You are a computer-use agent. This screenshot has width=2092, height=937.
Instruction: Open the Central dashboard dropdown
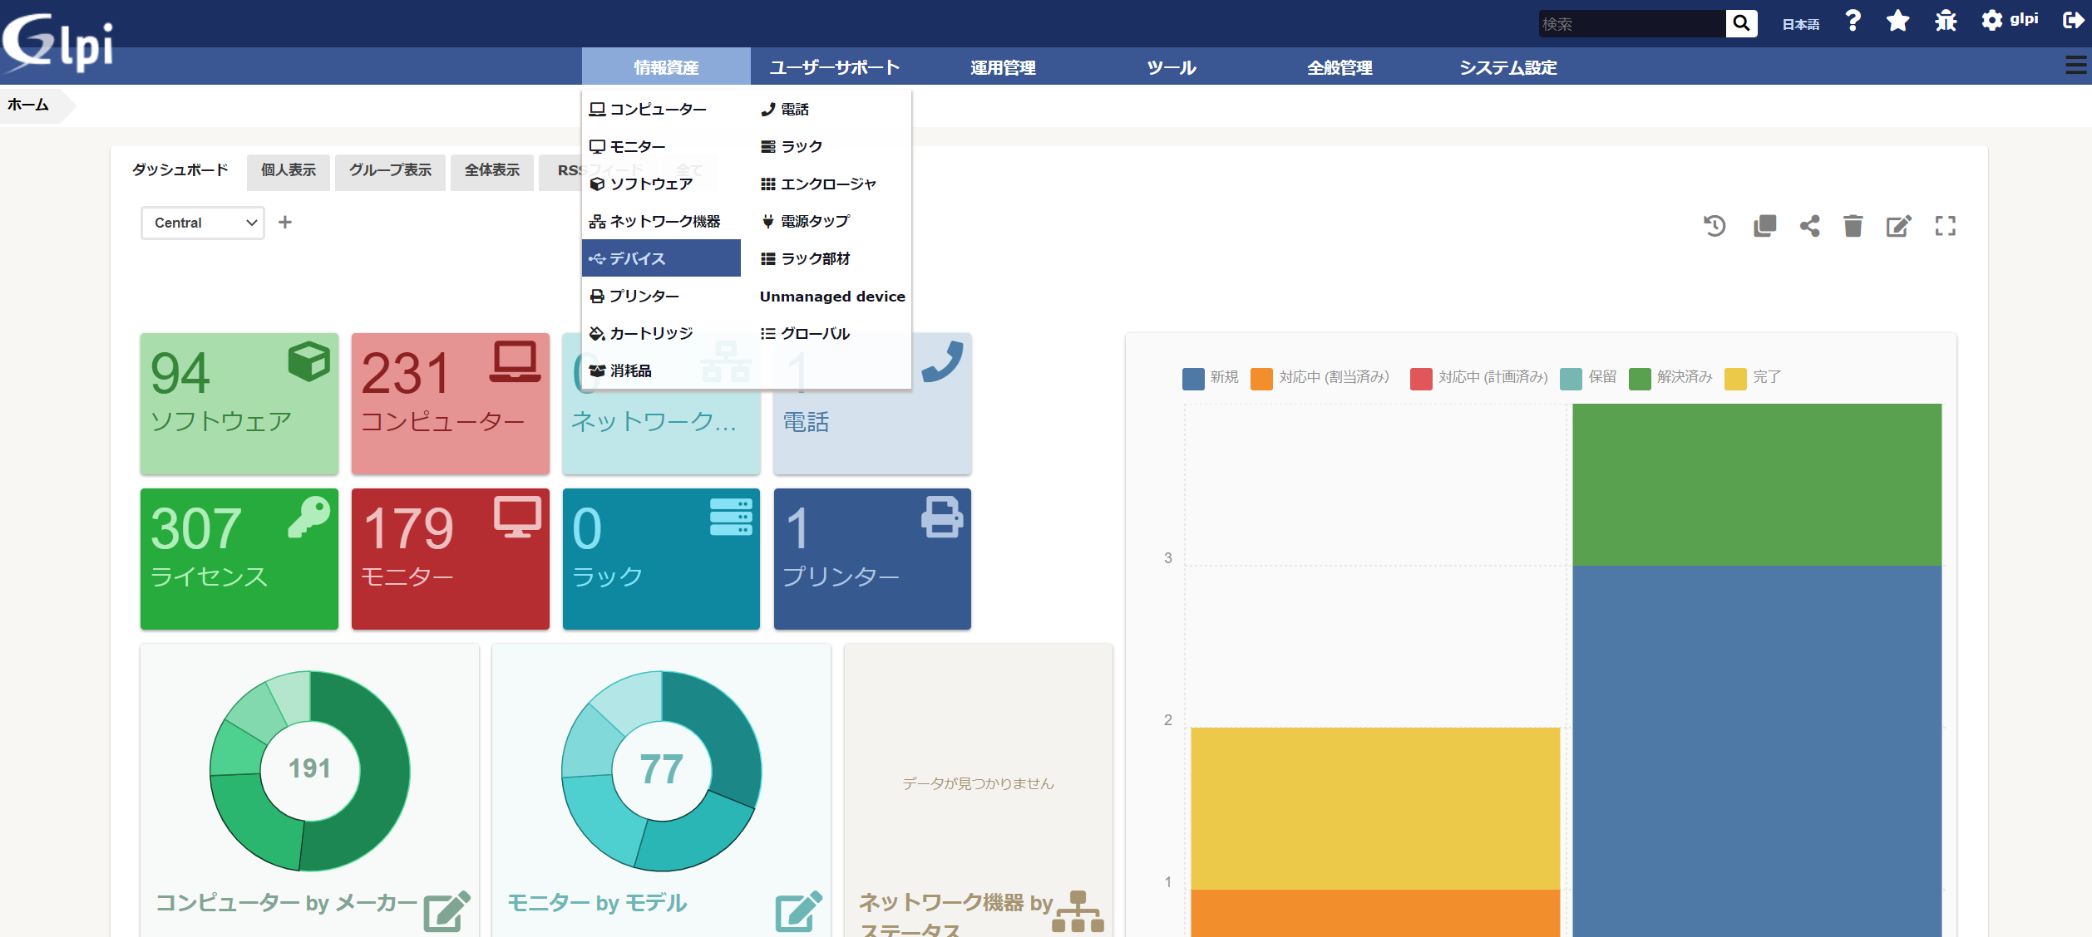(x=203, y=223)
